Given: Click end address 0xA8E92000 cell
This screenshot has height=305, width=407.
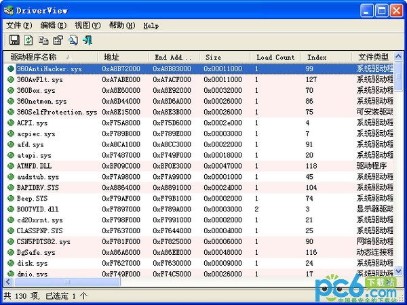Looking at the screenshot, I should [x=172, y=90].
